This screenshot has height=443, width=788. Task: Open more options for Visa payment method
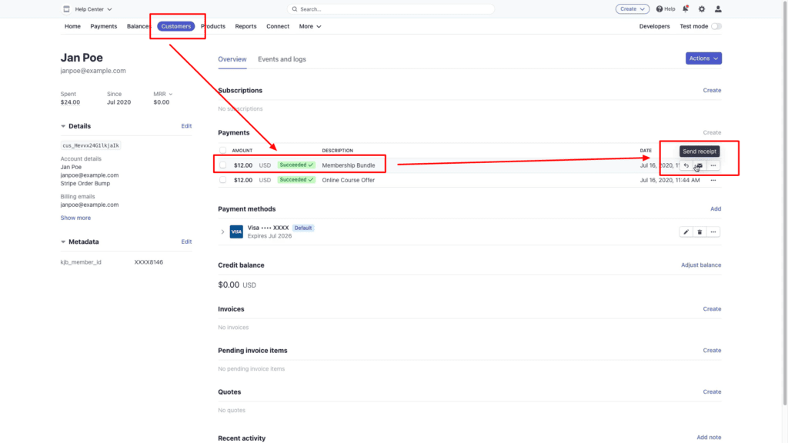(x=713, y=232)
